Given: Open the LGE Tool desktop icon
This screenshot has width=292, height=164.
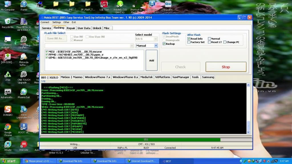Looking at the screenshot, I should pos(104,6).
